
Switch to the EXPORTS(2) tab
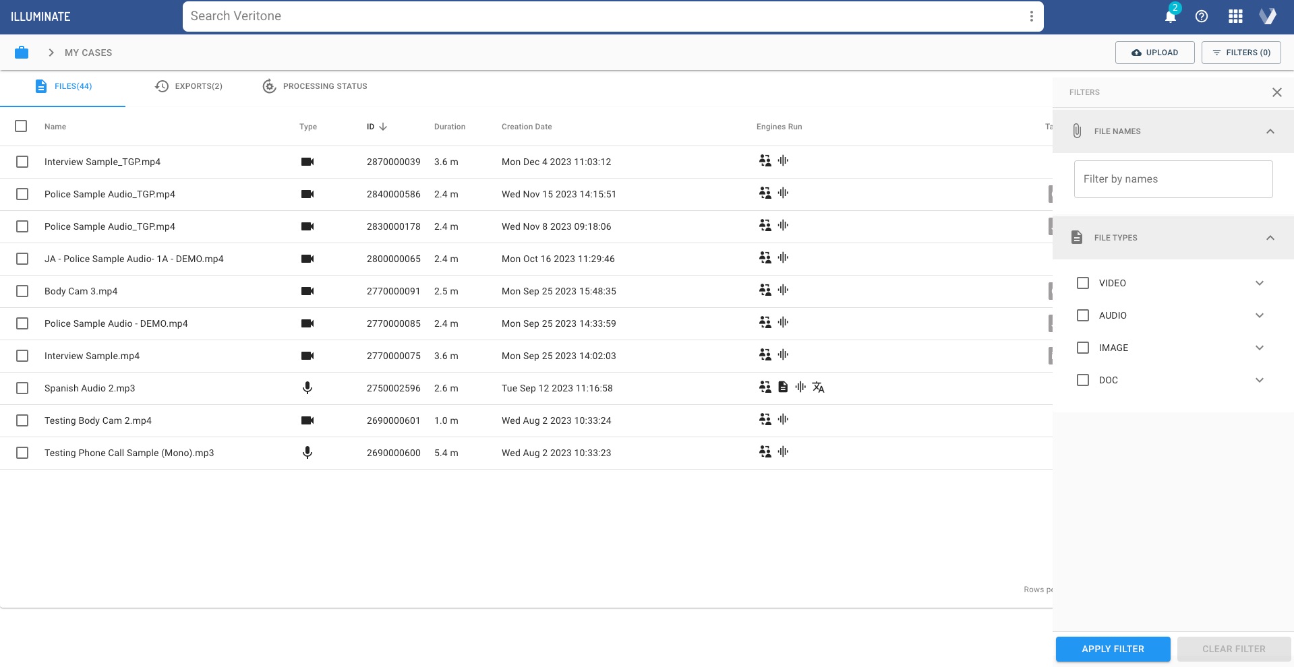tap(198, 86)
